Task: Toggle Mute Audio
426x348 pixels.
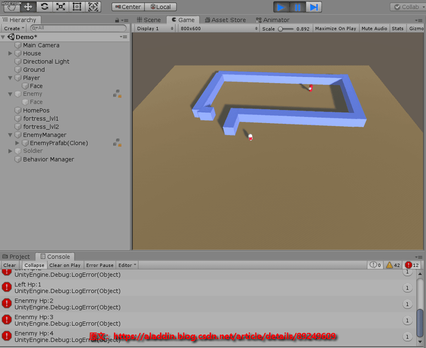Action: (374, 29)
